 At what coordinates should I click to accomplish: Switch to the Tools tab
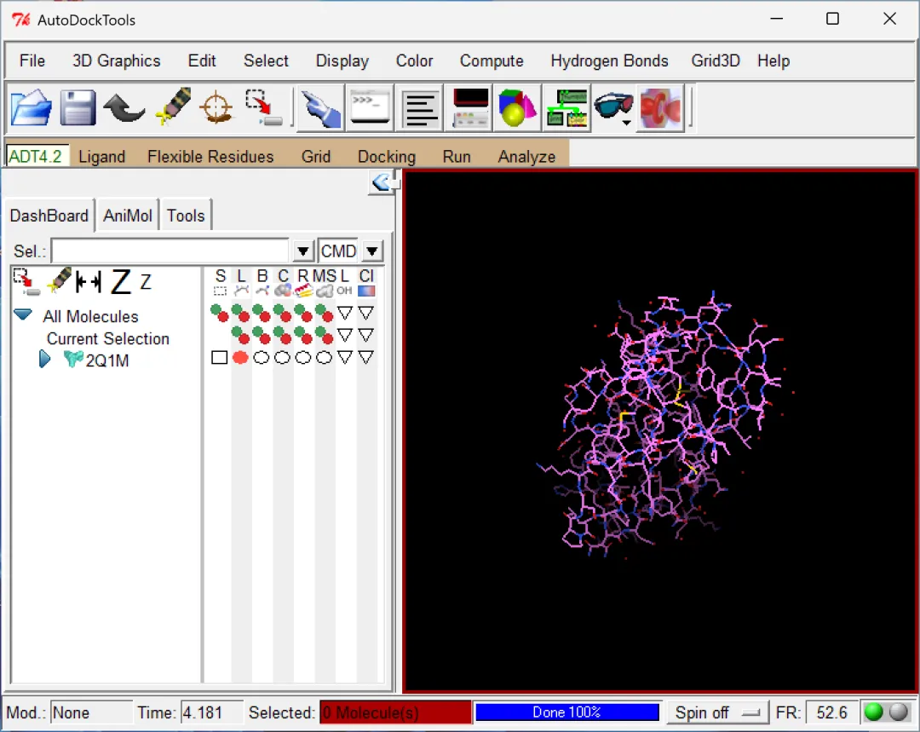(x=186, y=216)
